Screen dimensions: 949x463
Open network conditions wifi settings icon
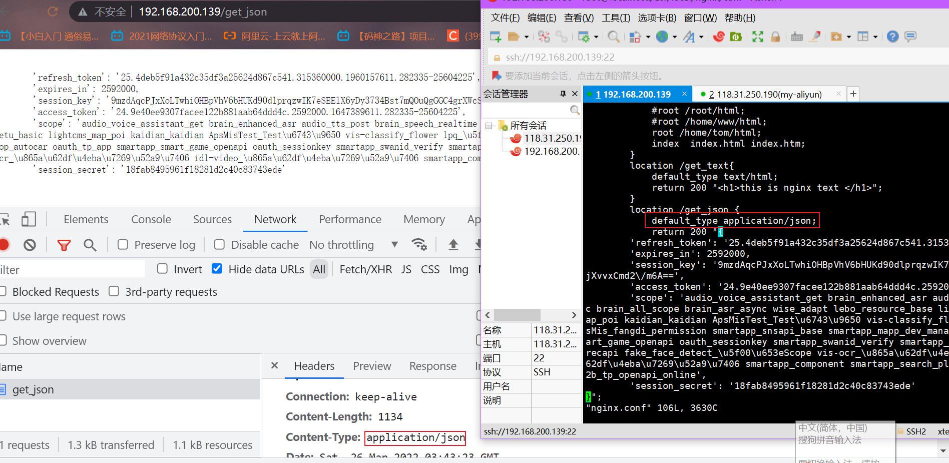[x=419, y=244]
